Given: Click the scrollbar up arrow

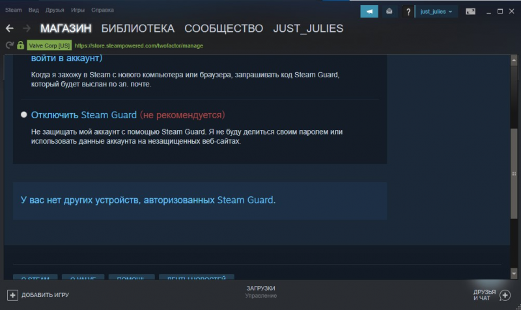Looking at the screenshot, I should click(514, 60).
